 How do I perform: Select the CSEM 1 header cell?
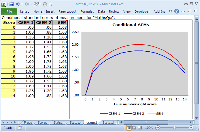click(25, 22)
